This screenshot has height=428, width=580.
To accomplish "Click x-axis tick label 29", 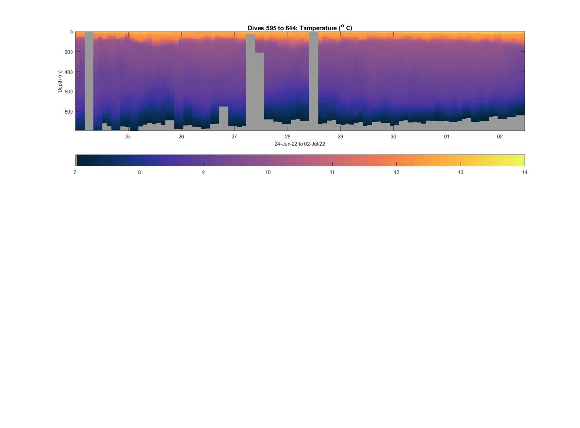I will [x=340, y=137].
